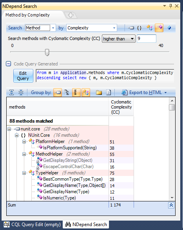The height and width of the screenshot is (230, 183).
Task: Open Export to HTML dropdown arrow
Action: pos(165,92)
